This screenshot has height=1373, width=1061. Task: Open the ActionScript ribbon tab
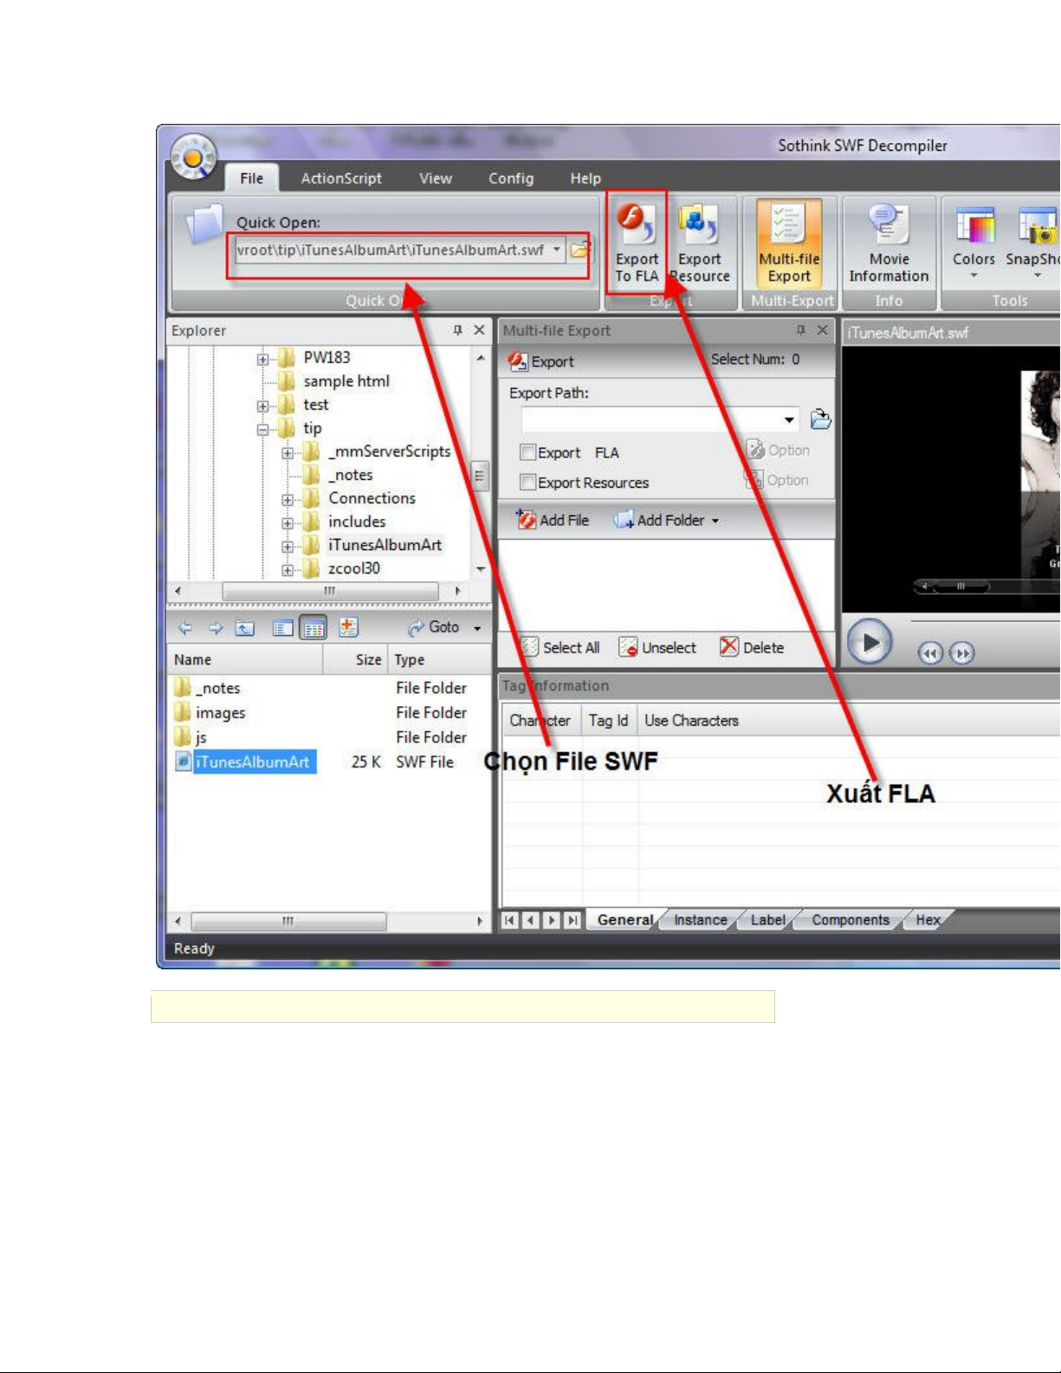tap(340, 178)
